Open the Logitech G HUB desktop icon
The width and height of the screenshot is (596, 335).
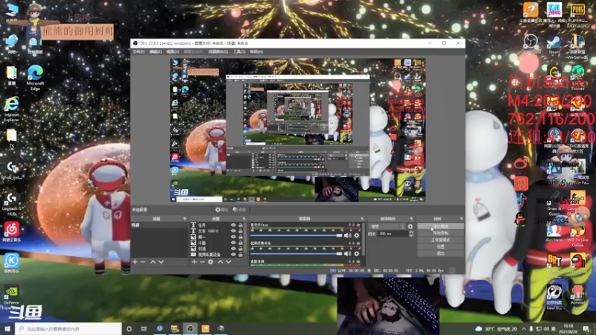(12, 204)
